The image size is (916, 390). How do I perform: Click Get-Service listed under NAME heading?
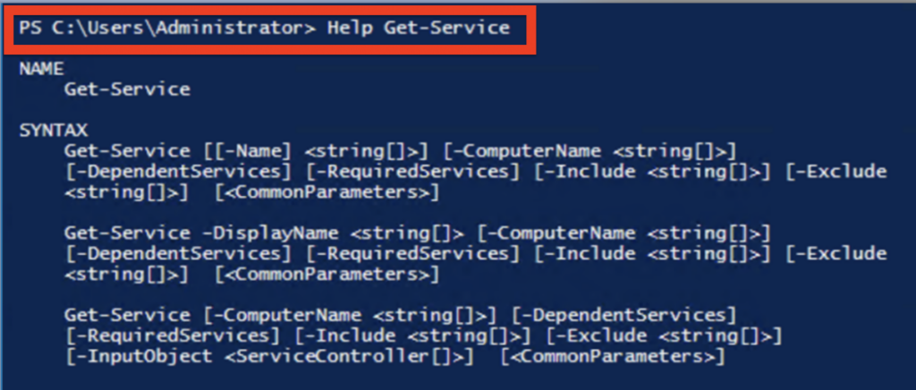click(x=127, y=89)
